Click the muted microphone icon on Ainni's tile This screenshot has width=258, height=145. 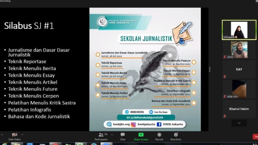pos(225,57)
